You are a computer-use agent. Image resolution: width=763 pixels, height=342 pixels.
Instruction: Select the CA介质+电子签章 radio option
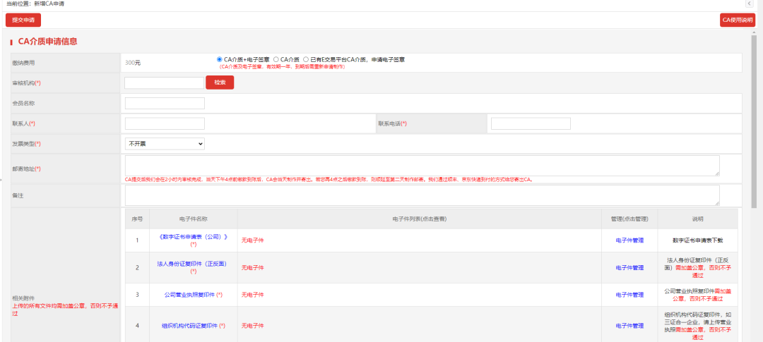coord(220,59)
